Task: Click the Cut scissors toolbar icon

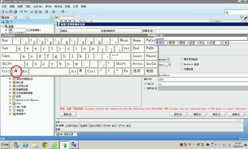Action: pyautogui.click(x=32, y=12)
